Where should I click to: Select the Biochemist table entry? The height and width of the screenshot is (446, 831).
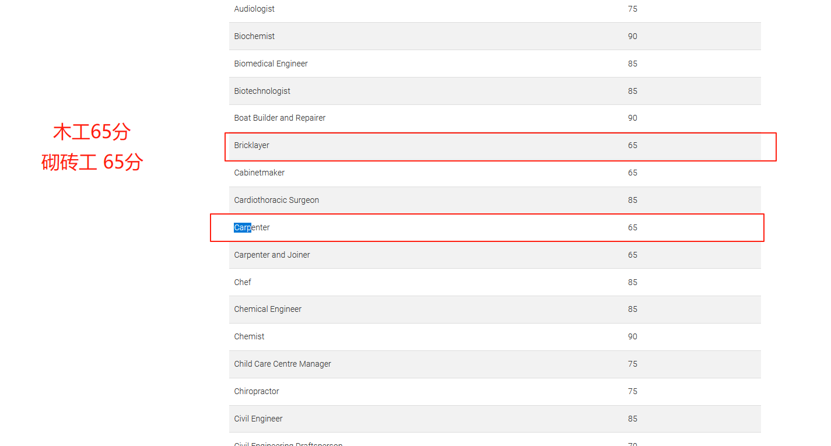point(254,36)
